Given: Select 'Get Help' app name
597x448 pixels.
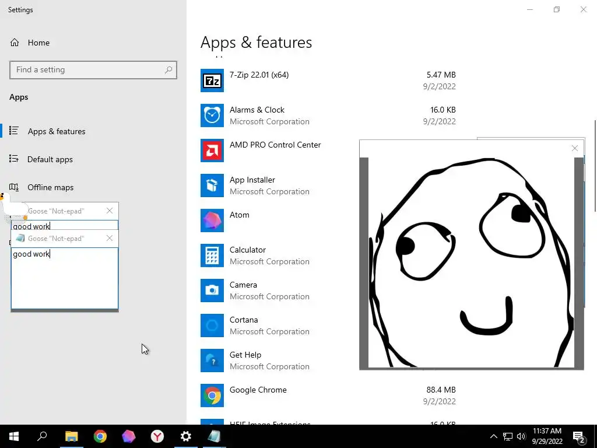Looking at the screenshot, I should (245, 355).
